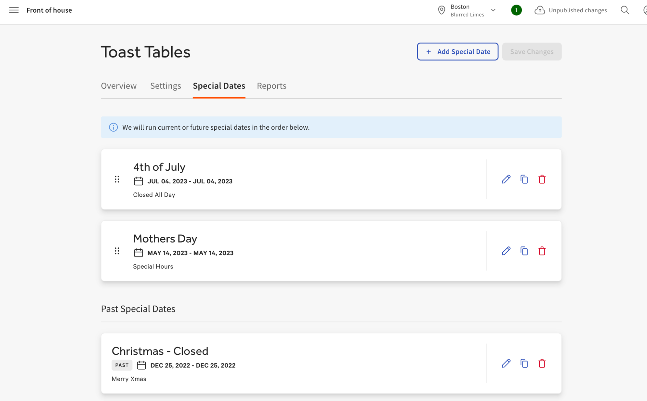The height and width of the screenshot is (401, 647).
Task: Click the green notification badge
Action: pos(516,10)
